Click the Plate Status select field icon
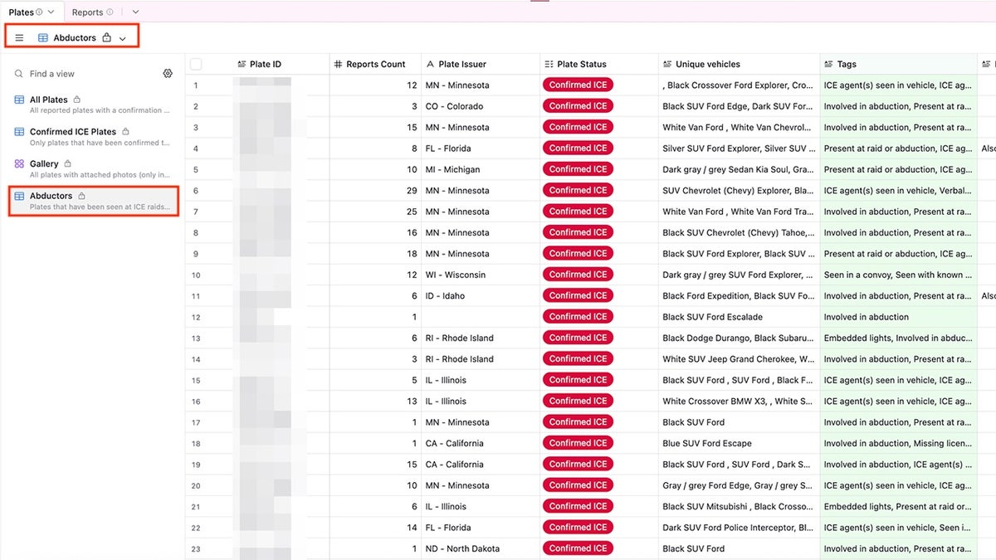Screen dimensions: 996x560 (549, 65)
